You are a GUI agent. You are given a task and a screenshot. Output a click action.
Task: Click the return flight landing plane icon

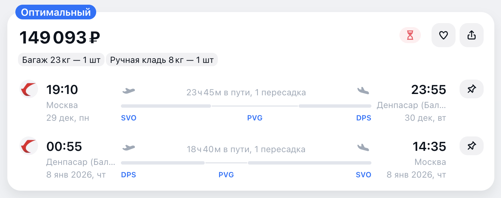(x=363, y=147)
